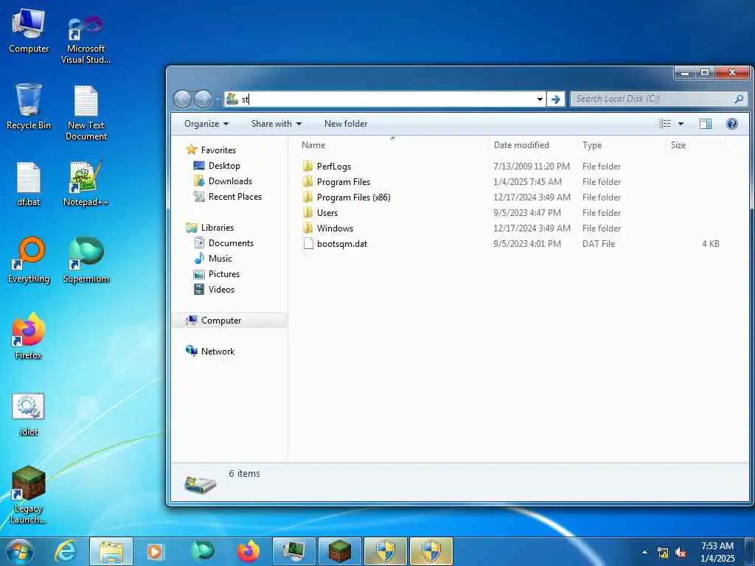Show the preview pane
The width and height of the screenshot is (755, 566).
706,124
